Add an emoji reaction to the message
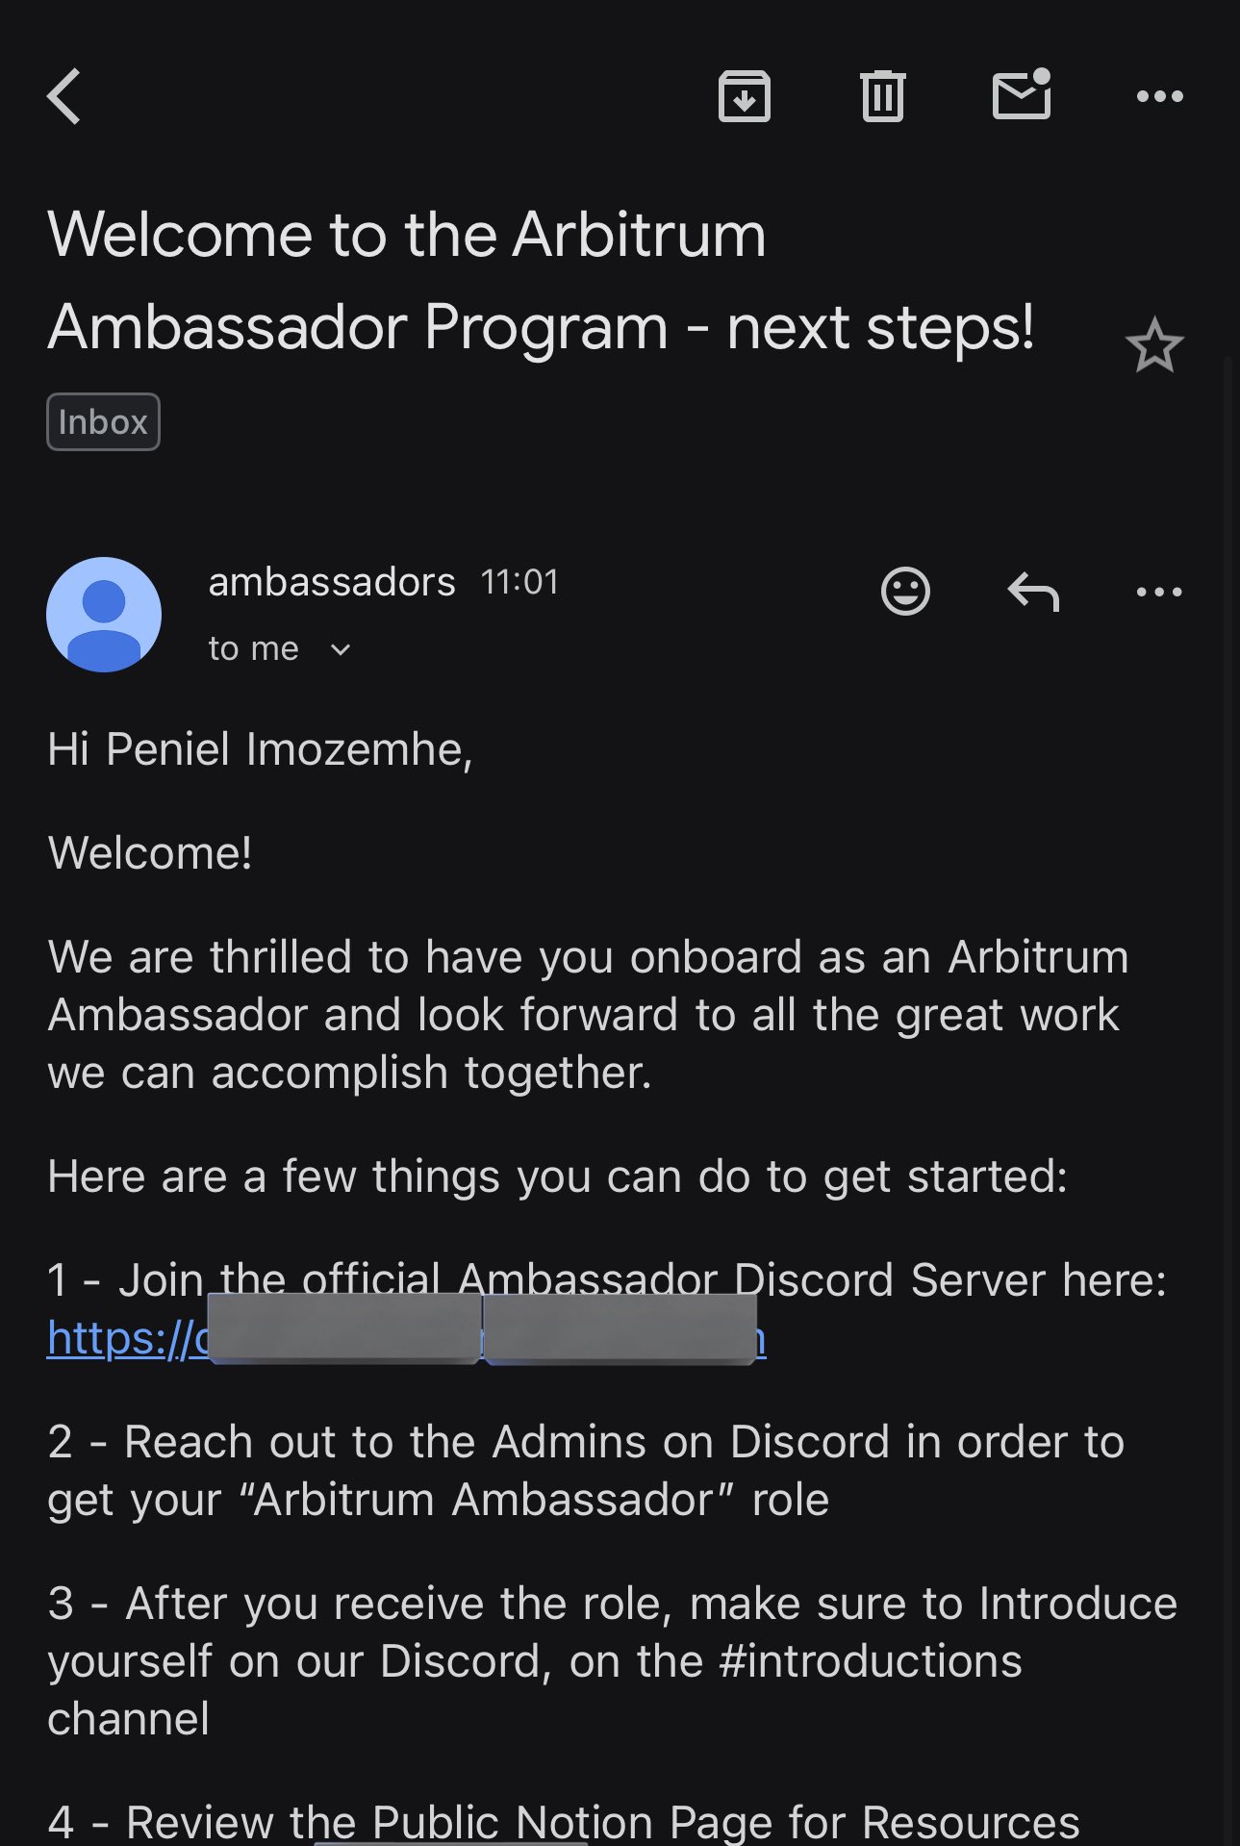Viewport: 1240px width, 1846px height. pyautogui.click(x=905, y=591)
